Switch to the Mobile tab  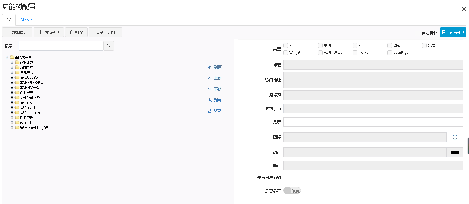pos(27,20)
